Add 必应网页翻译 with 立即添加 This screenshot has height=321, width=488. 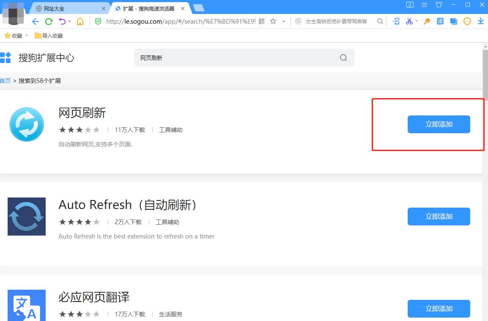point(439,309)
